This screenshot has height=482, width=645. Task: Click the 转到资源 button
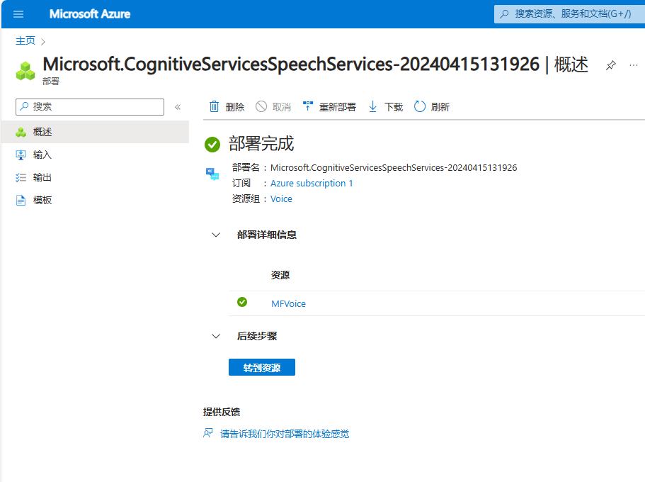(x=262, y=367)
